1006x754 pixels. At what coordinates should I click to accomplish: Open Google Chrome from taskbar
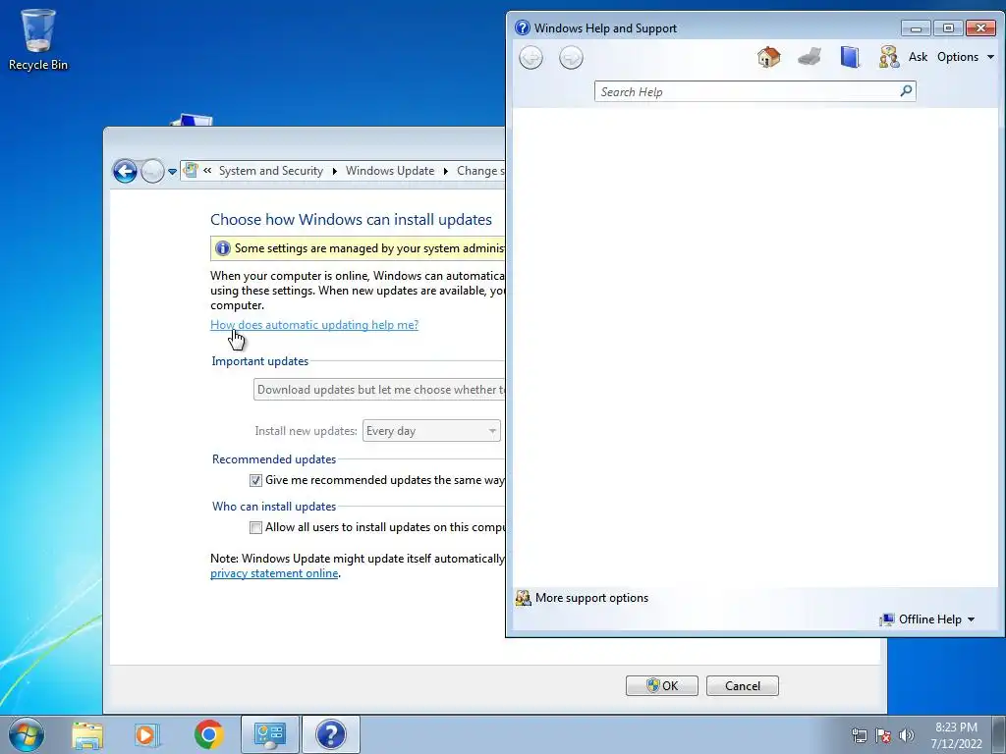208,734
